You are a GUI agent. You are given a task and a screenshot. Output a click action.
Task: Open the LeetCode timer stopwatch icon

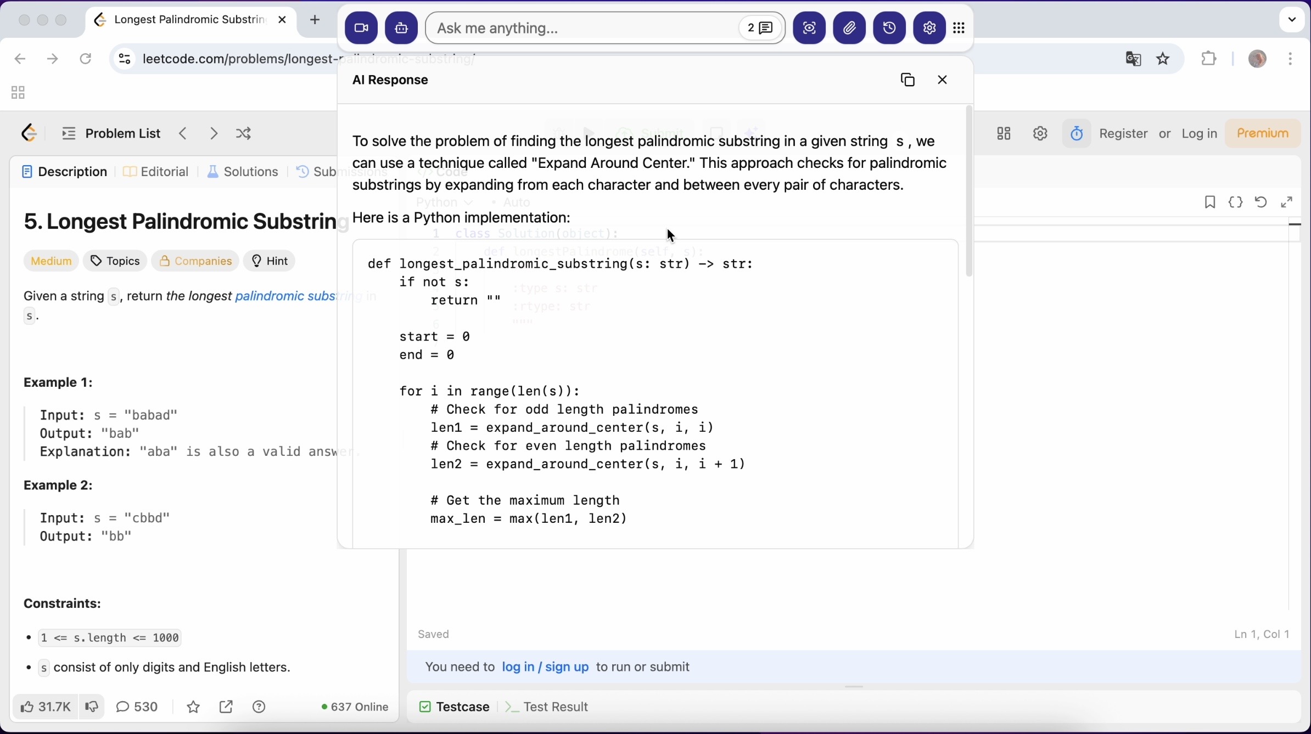pos(1077,134)
